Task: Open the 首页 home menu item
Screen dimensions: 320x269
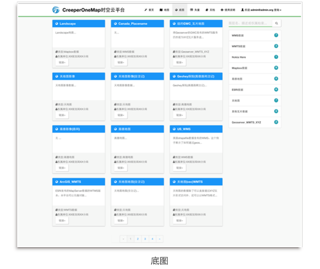Action: [x=149, y=10]
